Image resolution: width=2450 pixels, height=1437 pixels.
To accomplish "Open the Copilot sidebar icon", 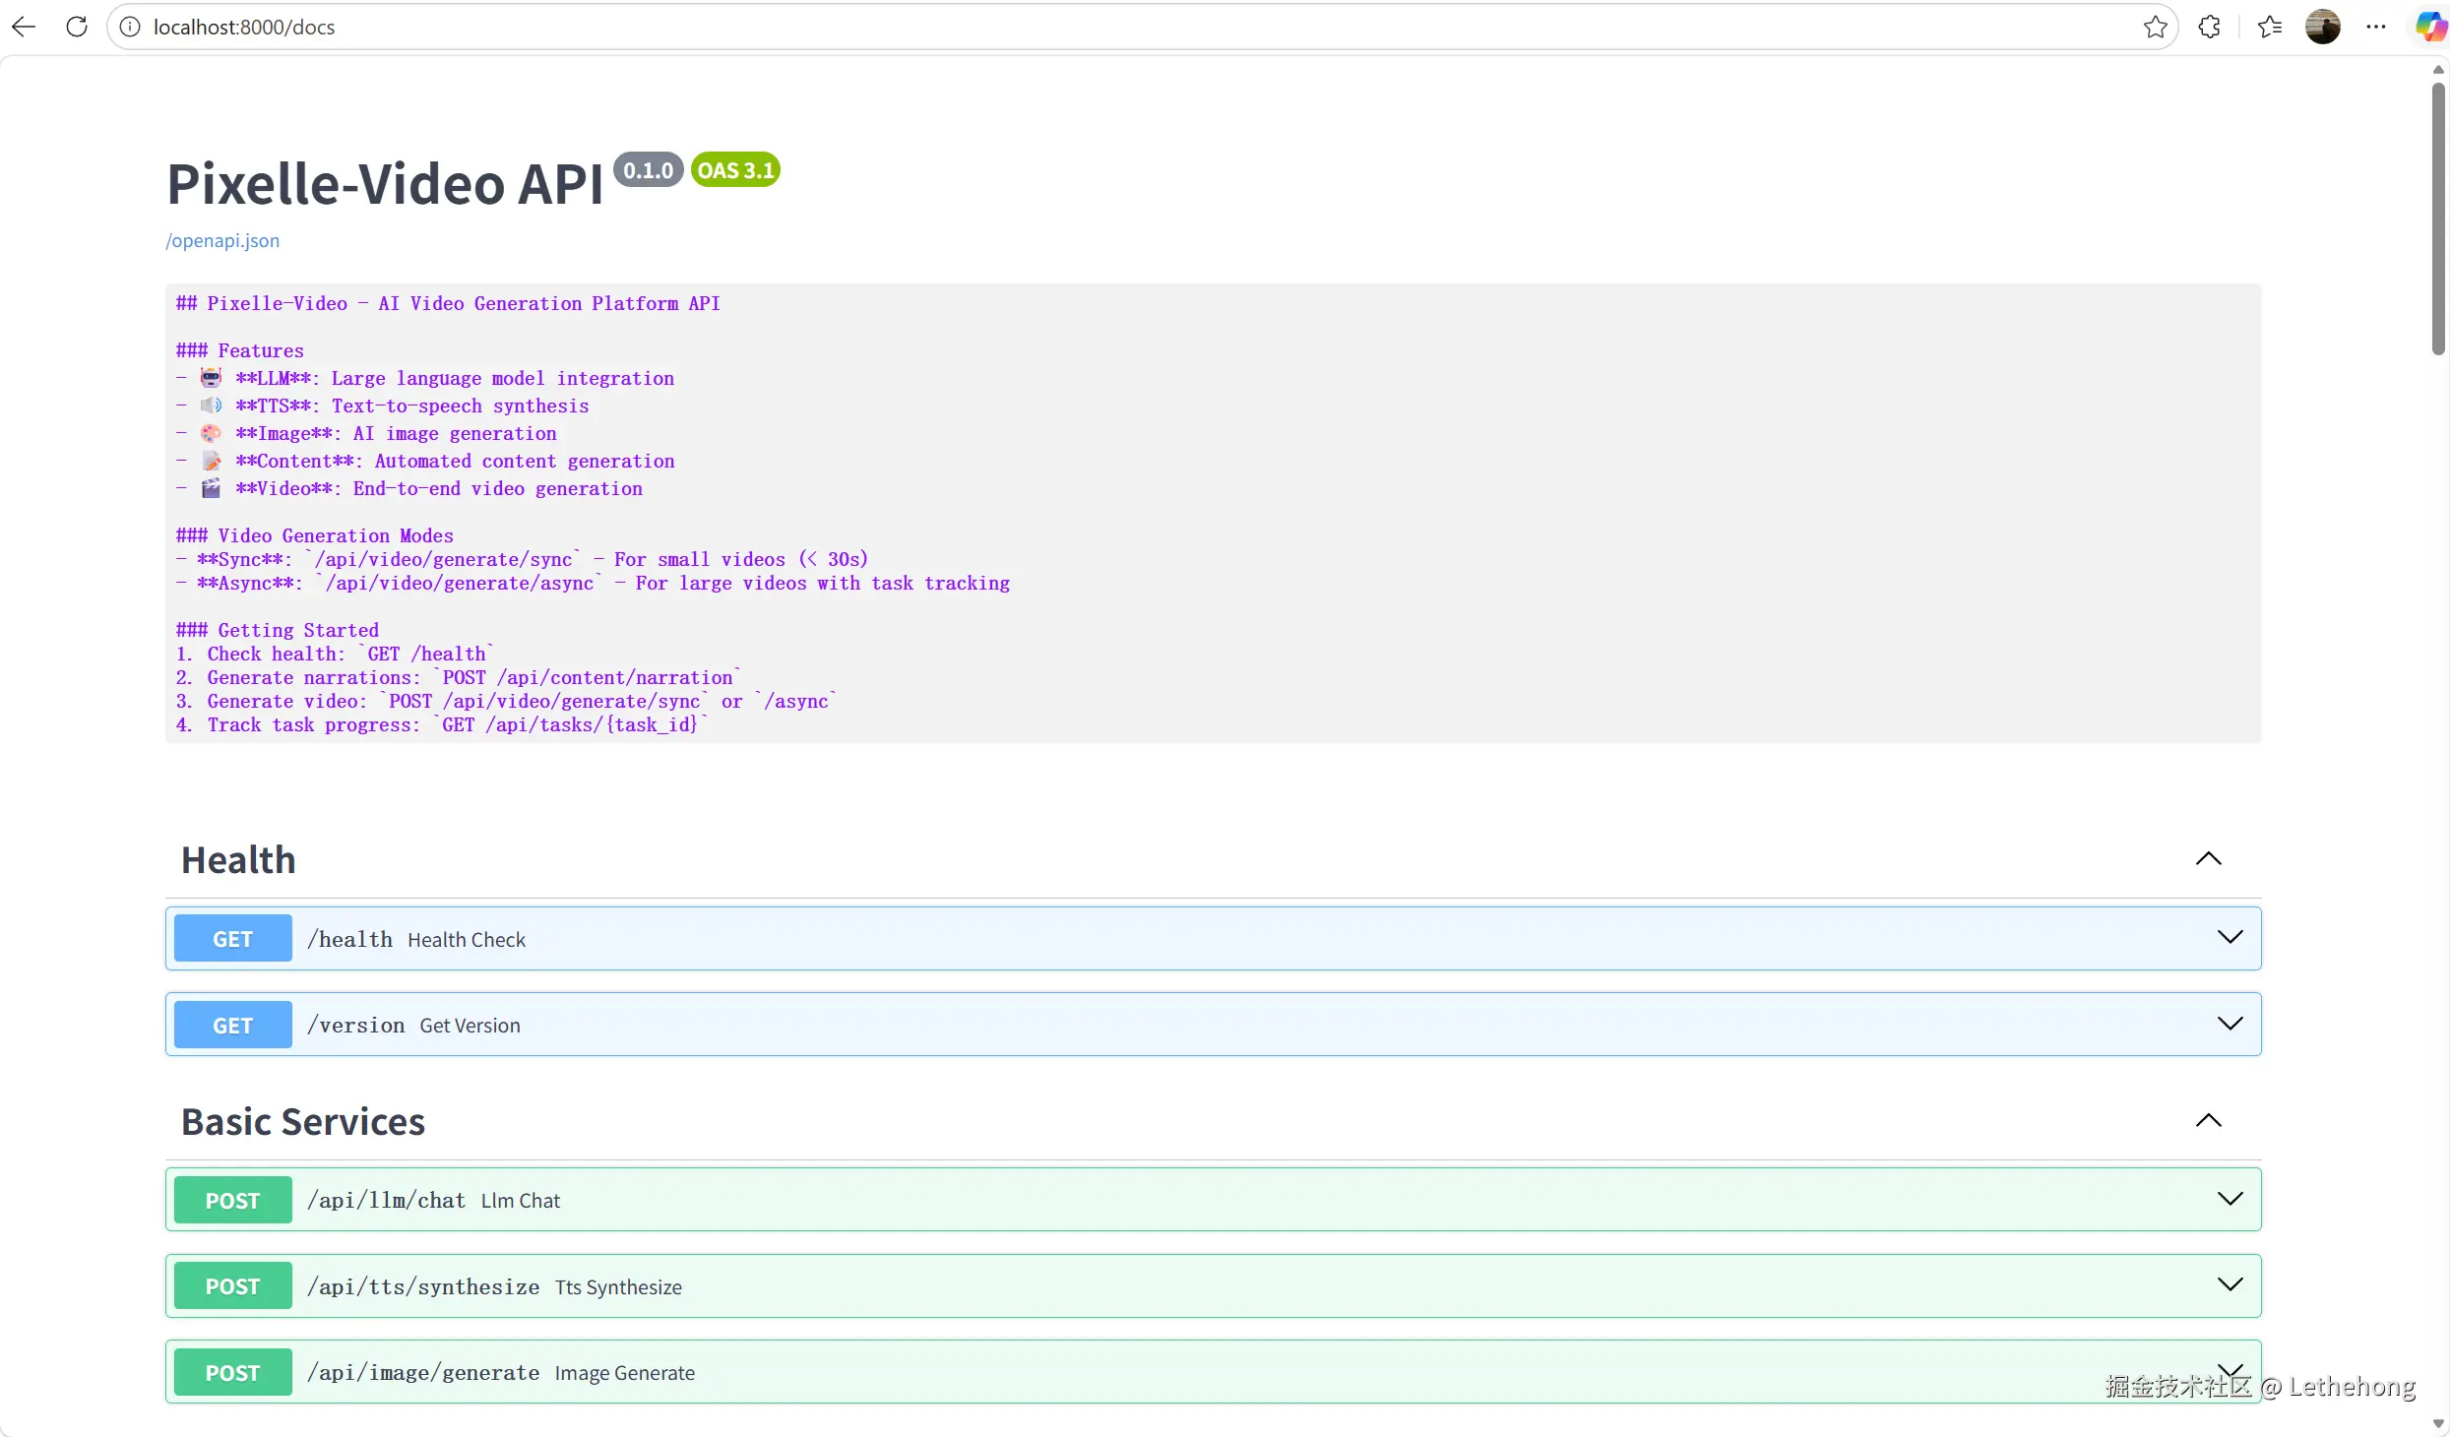I will point(2430,27).
